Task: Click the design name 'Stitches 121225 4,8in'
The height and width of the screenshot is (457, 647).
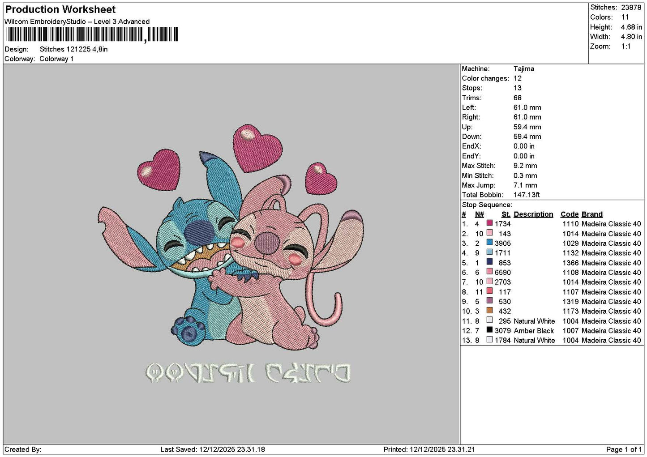Action: click(73, 49)
